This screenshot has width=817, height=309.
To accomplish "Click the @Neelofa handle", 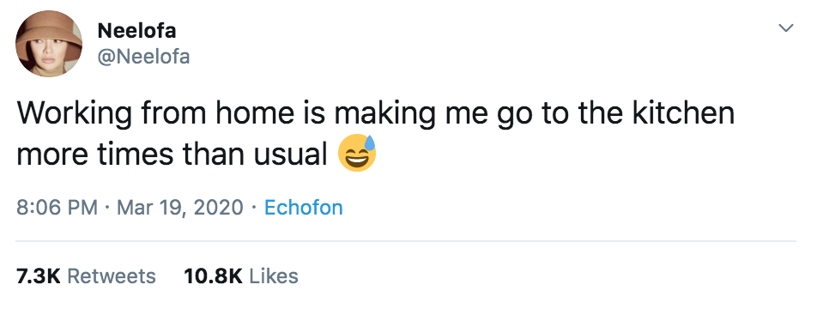I will tap(143, 57).
